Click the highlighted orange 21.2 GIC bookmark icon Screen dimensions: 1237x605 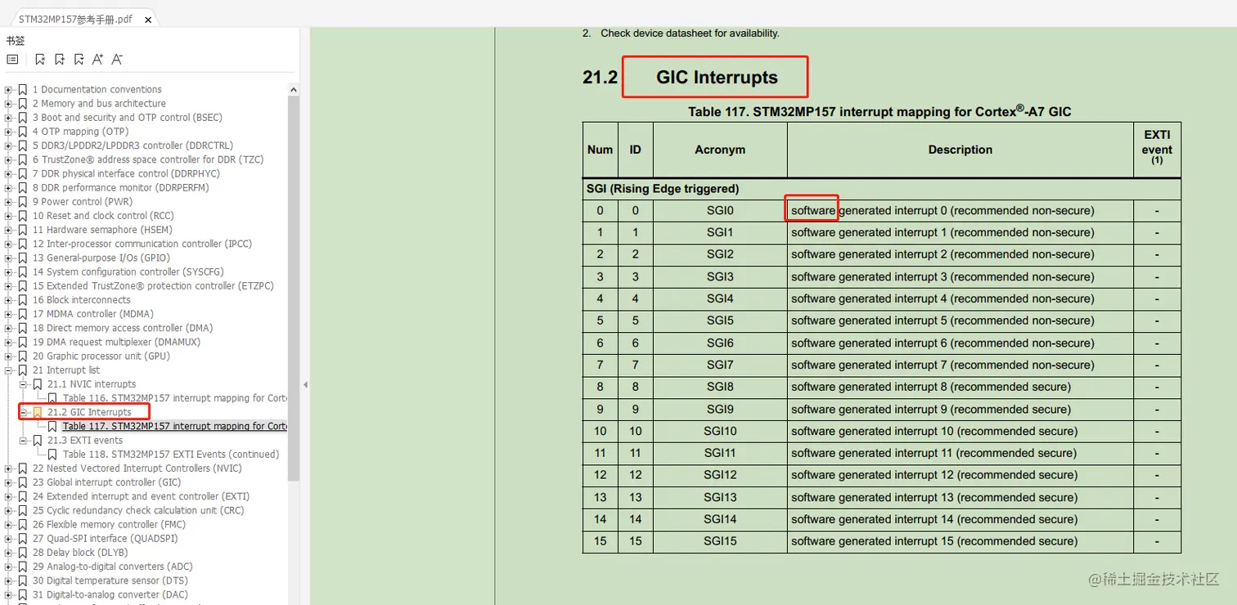(x=38, y=412)
